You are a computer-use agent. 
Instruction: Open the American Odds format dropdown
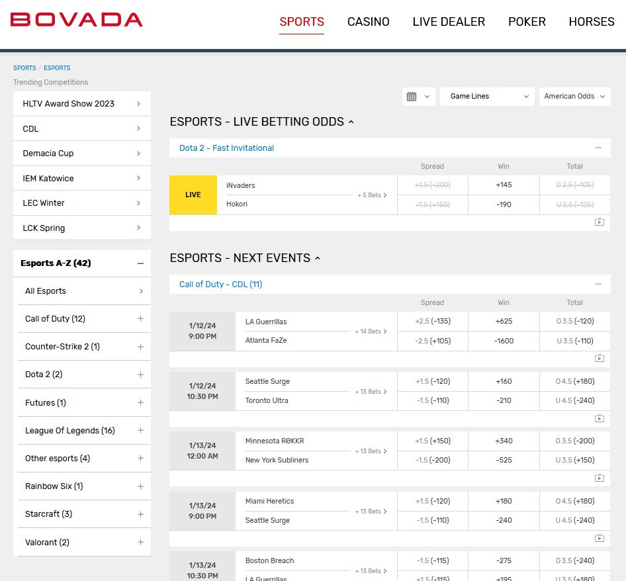point(574,97)
